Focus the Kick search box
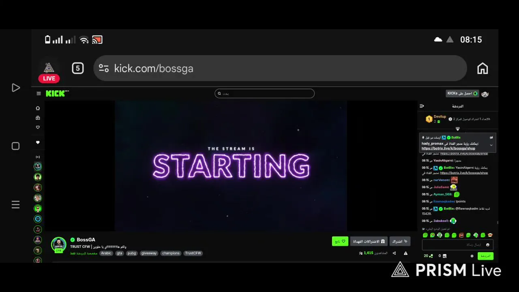Image resolution: width=519 pixels, height=292 pixels. click(264, 94)
